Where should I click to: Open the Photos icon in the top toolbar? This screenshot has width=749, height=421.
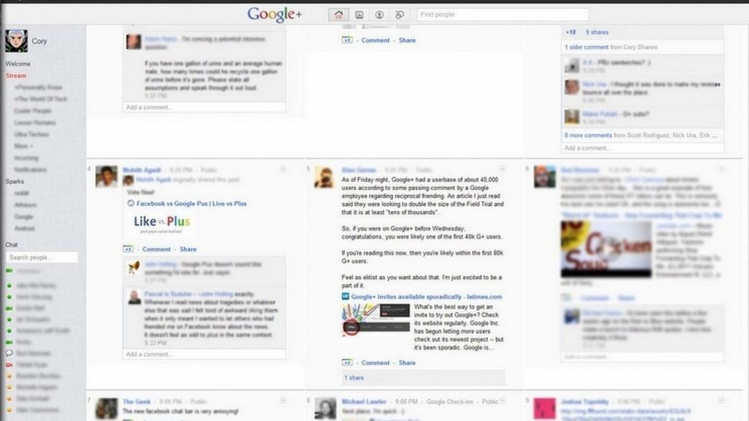(358, 14)
